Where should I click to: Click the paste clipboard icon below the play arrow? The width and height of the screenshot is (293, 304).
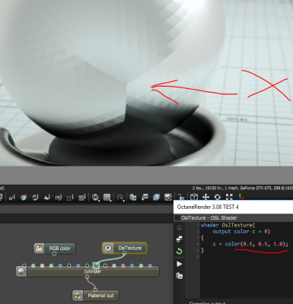click(180, 276)
